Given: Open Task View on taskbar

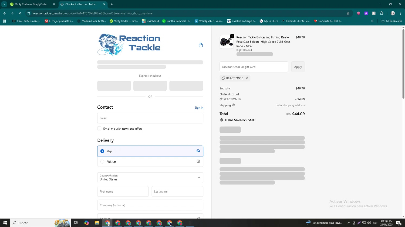Looking at the screenshot, I should pos(76,223).
